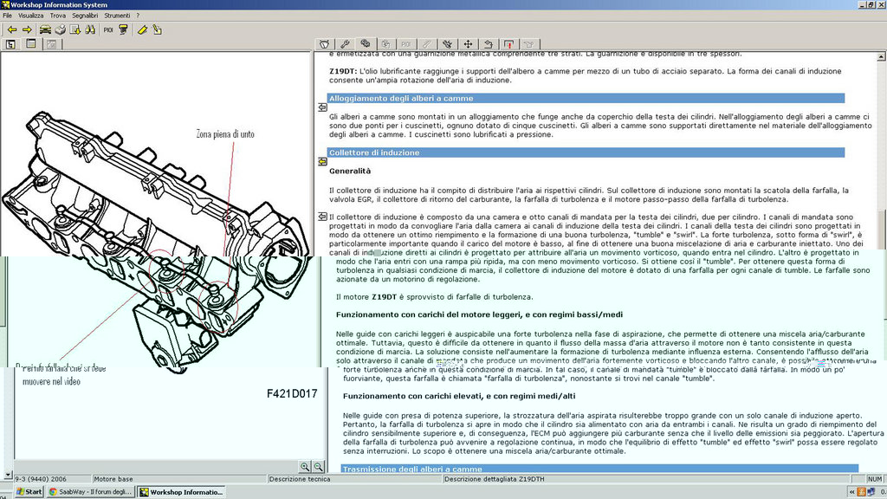
Task: Jump to Trasmissione degli alberi a camme heading
Action: click(599, 469)
